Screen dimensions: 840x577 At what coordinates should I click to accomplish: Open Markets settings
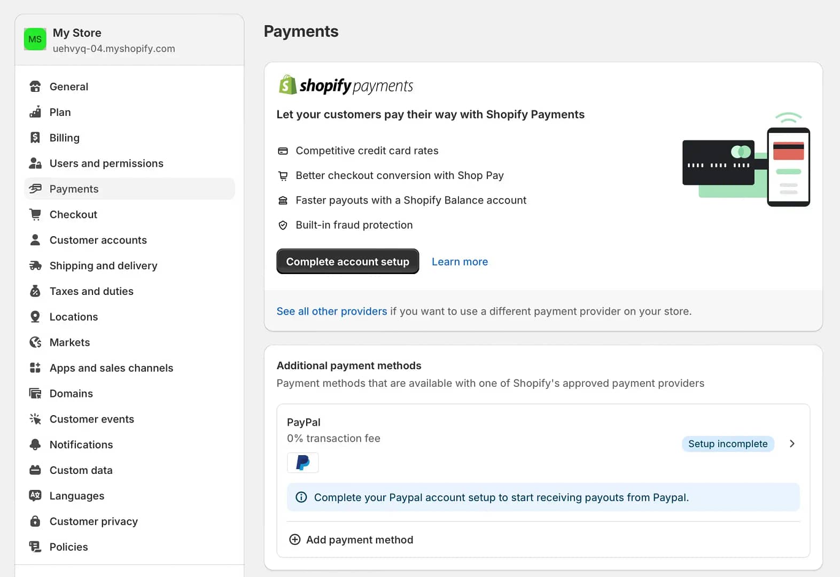coord(130,342)
